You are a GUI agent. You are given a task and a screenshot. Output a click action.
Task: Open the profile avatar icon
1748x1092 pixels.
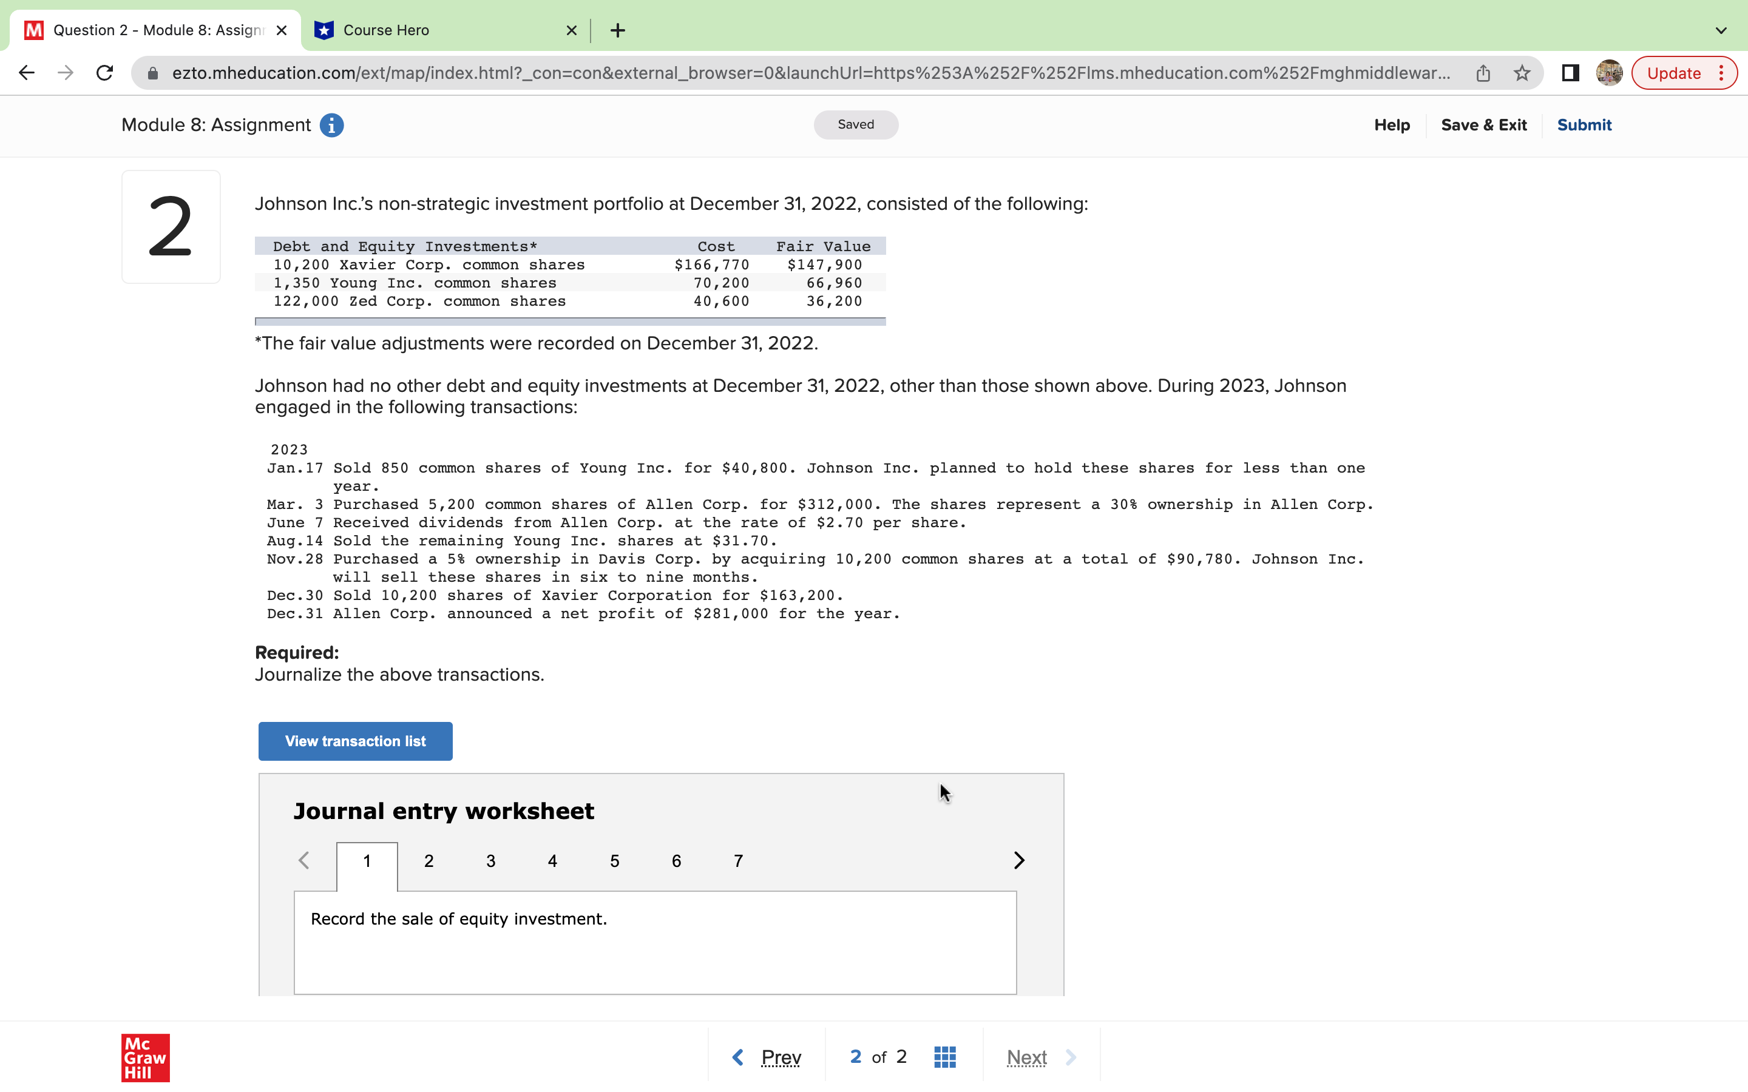click(1610, 73)
